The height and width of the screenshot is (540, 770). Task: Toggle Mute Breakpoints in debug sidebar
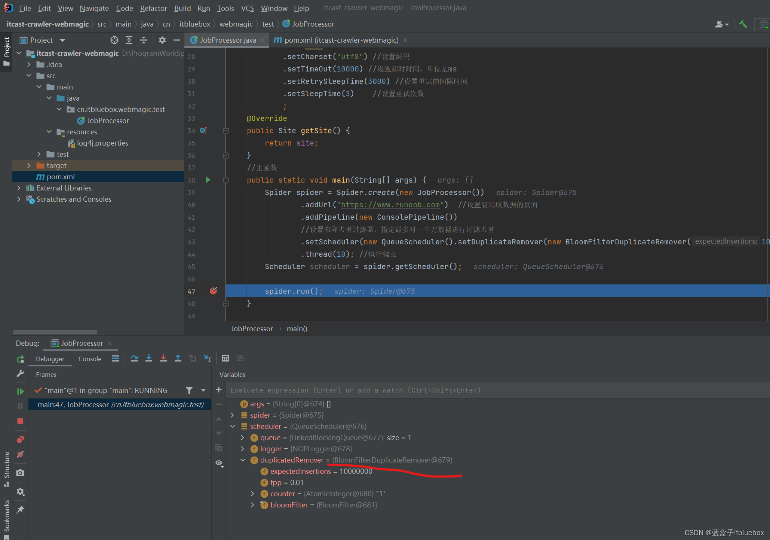(x=20, y=454)
